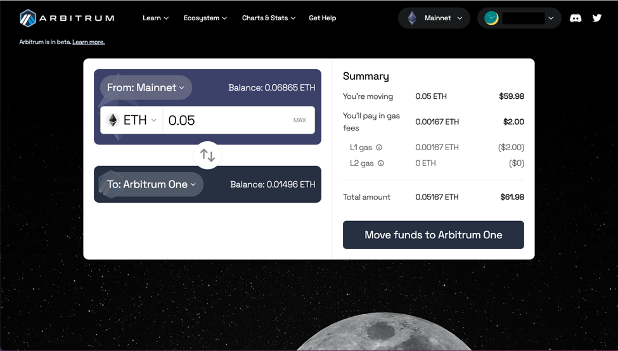The image size is (618, 351).
Task: Click Move funds to Arbitrum One
Action: 433,235
